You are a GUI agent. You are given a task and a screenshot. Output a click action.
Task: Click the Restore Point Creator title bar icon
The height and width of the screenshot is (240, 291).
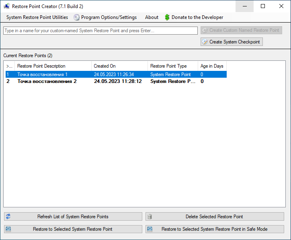click(7, 6)
